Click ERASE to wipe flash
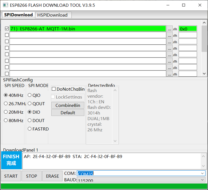Screen dimensions: 208x190 click(52, 176)
